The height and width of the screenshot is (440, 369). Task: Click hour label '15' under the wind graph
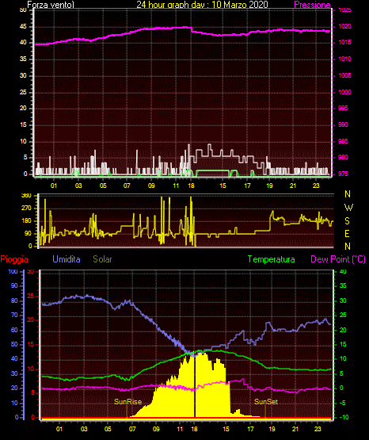(223, 186)
